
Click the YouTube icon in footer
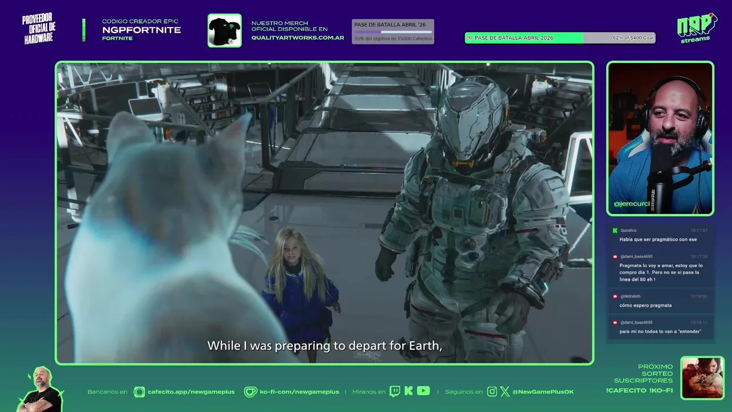pos(423,391)
